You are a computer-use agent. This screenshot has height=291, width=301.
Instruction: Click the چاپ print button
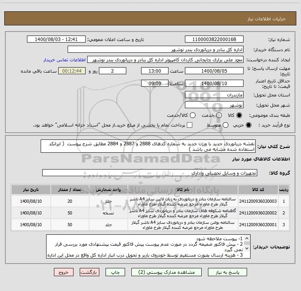point(115,272)
